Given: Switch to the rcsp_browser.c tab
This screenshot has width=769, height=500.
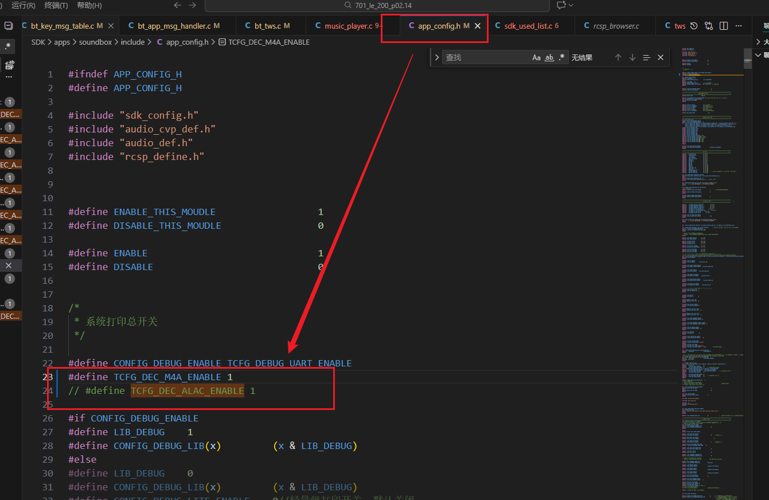Looking at the screenshot, I should tap(615, 26).
